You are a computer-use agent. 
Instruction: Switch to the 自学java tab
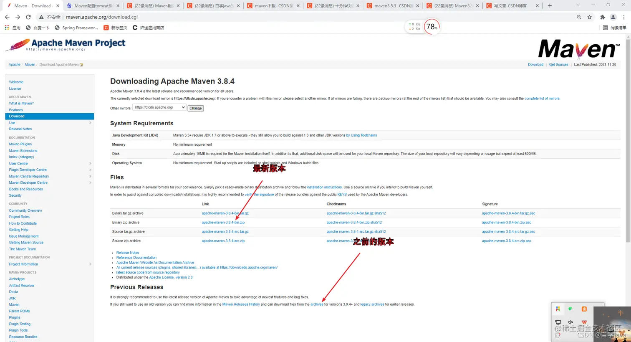coord(213,6)
